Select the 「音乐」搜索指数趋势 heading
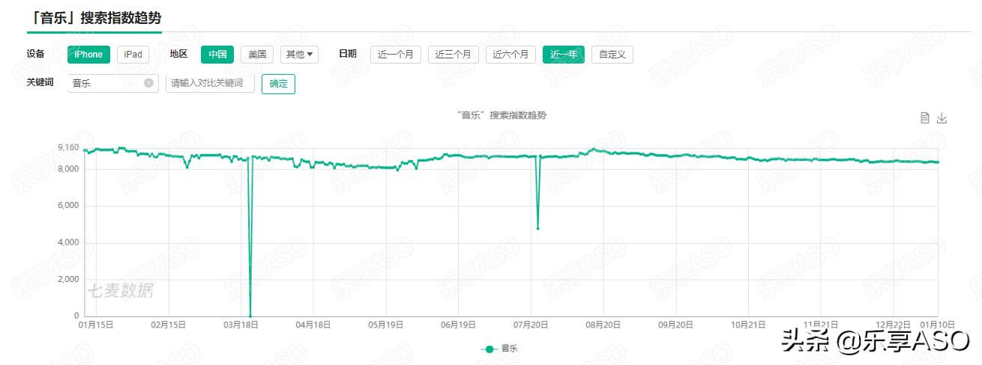This screenshot has height=365, width=982. (94, 17)
